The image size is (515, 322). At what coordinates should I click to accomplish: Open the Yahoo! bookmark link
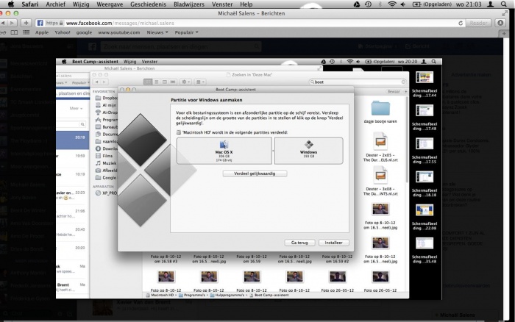[63, 32]
